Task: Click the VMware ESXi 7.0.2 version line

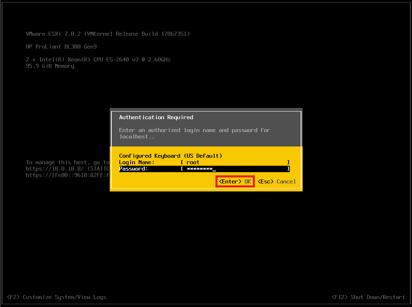Action: pyautogui.click(x=108, y=34)
